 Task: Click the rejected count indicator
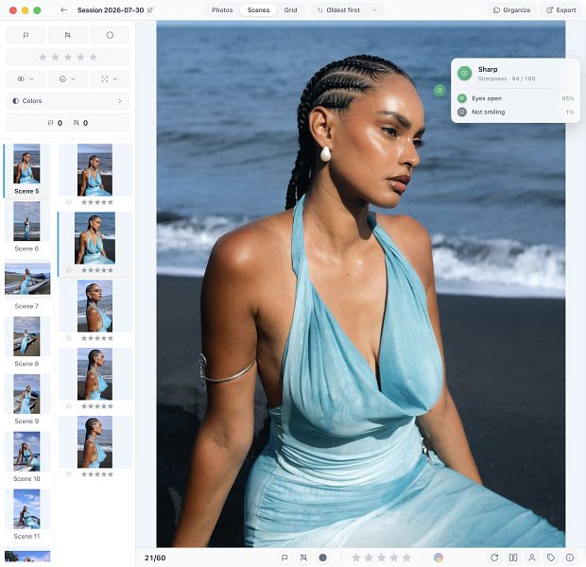[x=80, y=123]
